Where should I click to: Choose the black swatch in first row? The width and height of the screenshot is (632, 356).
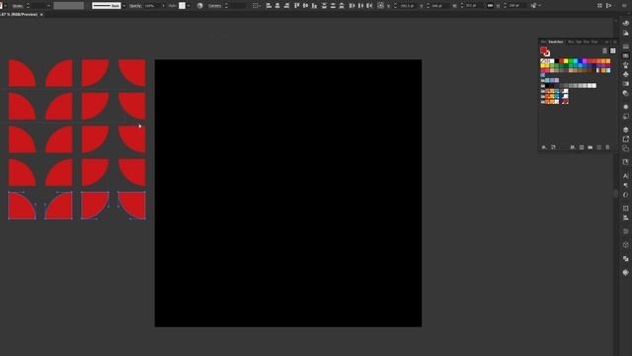tap(557, 61)
